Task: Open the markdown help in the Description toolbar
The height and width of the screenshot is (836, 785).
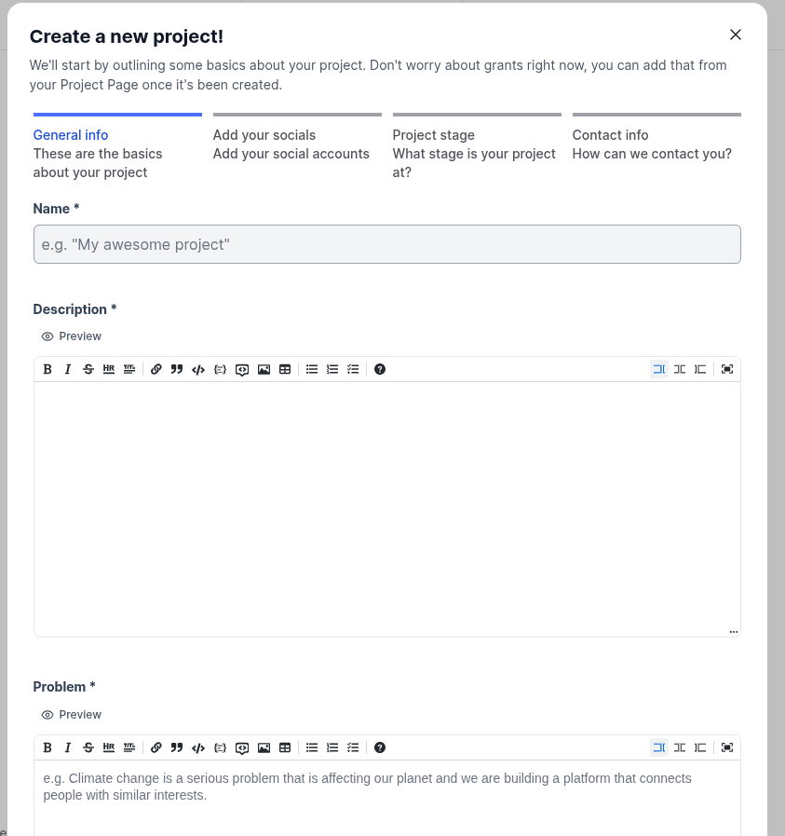Action: pos(380,369)
